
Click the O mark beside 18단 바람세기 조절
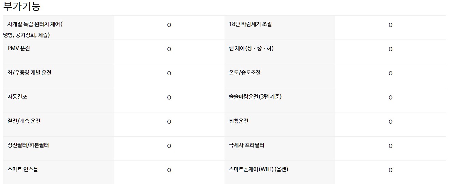[391, 25]
